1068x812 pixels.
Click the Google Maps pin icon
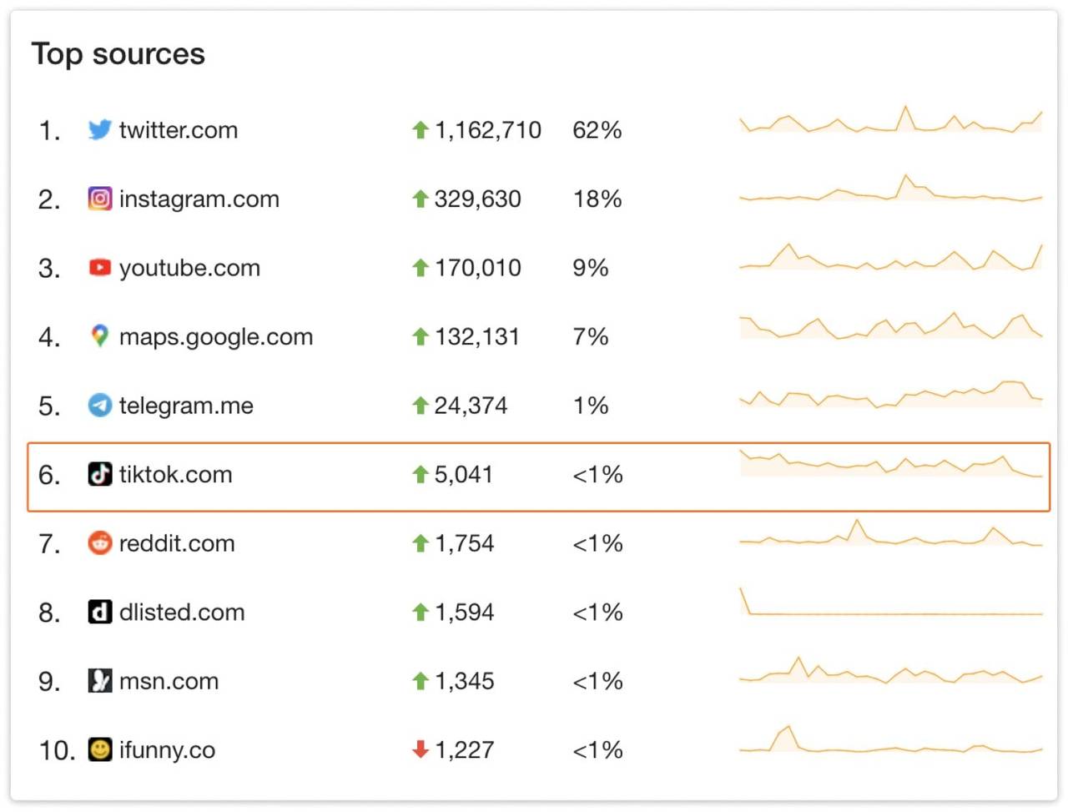click(99, 336)
